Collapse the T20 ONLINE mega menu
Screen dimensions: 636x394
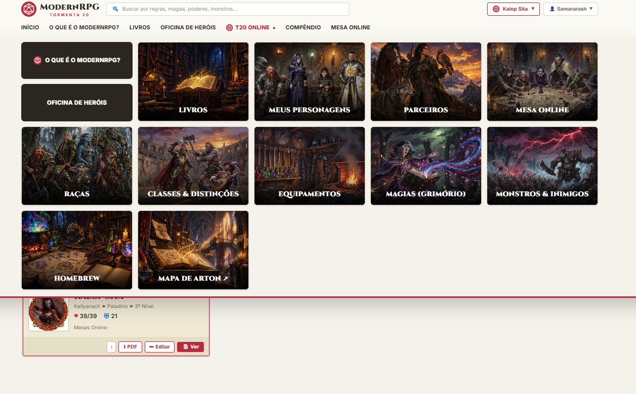point(251,27)
